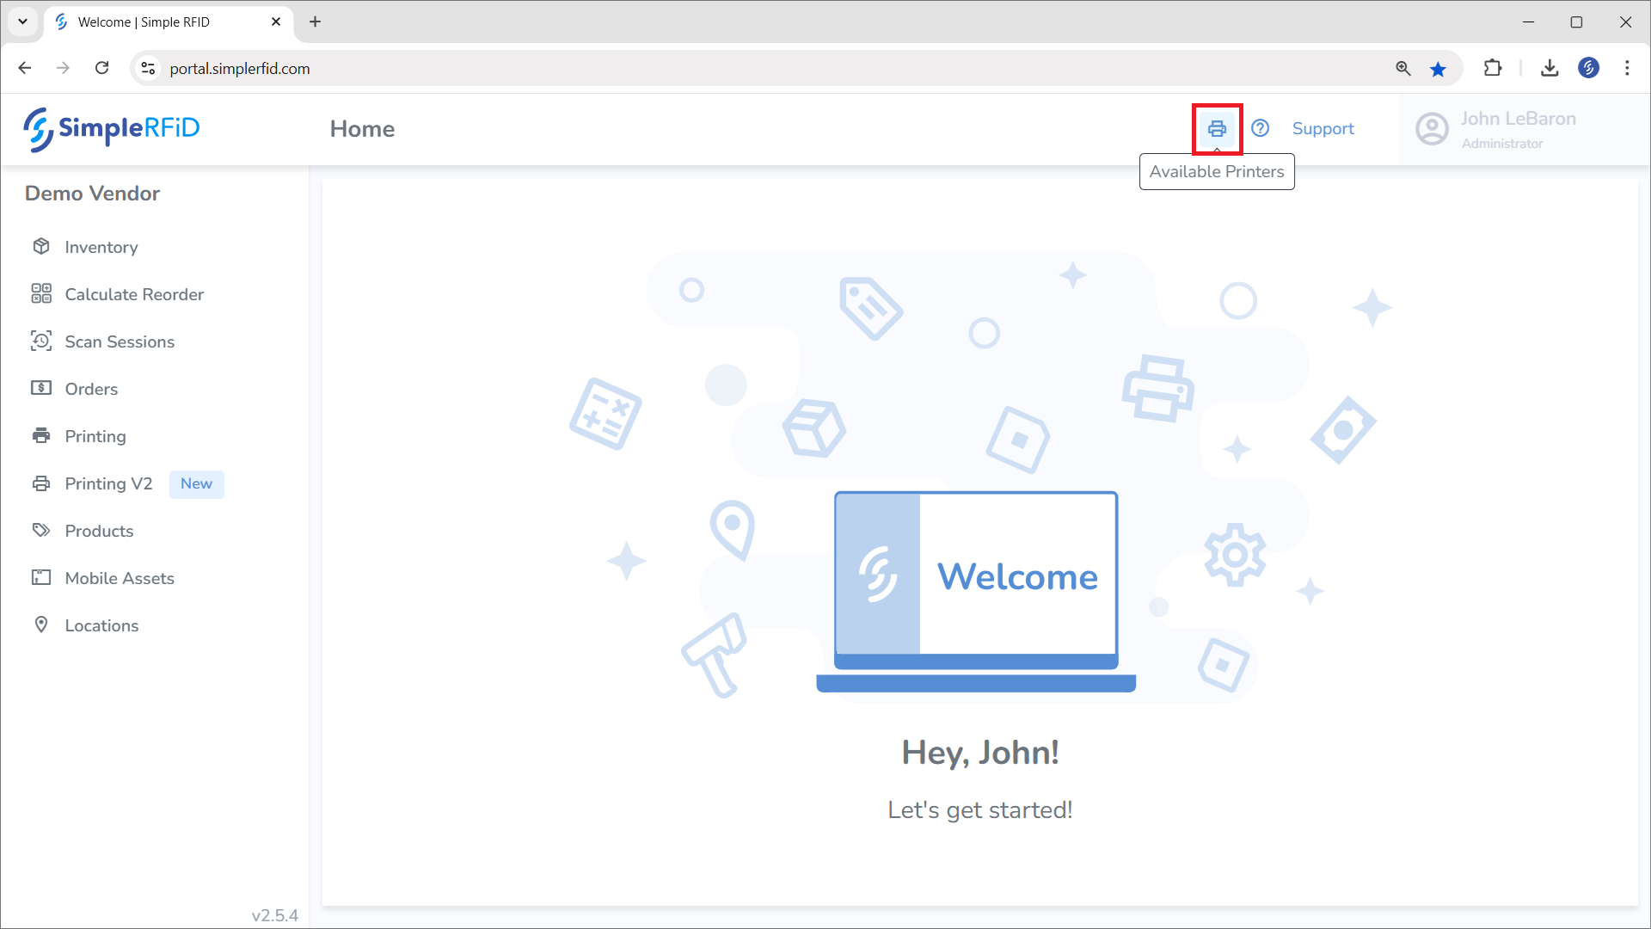Click the Demo Vendor heading
This screenshot has width=1651, height=929.
tap(92, 194)
